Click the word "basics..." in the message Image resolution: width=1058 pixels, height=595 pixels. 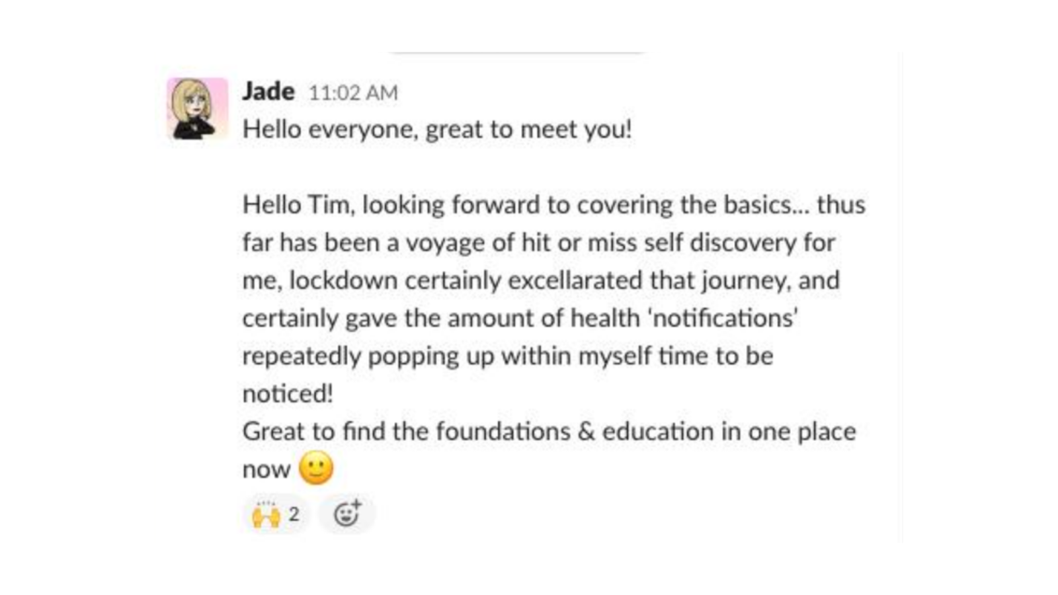[765, 205]
